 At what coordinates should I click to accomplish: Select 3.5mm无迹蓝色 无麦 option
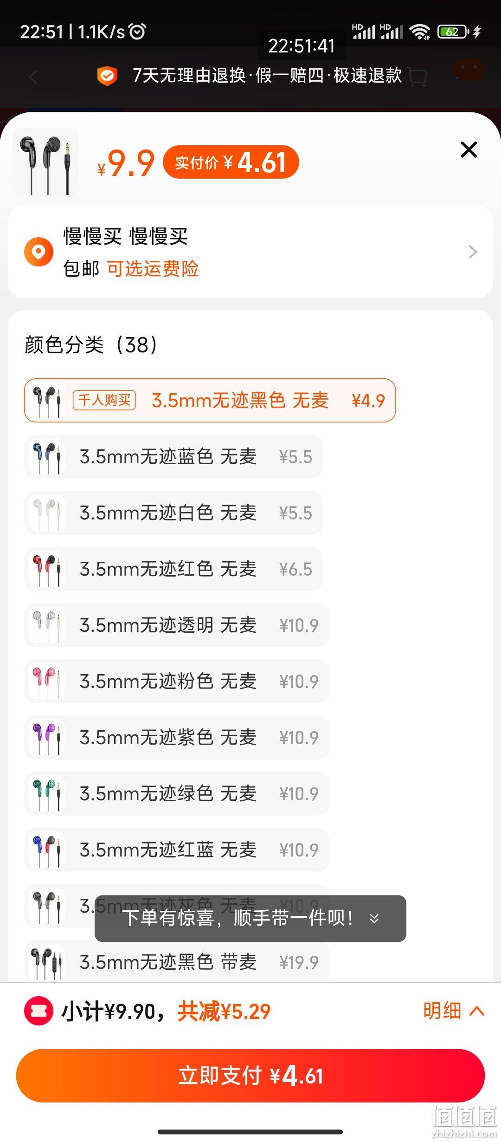tap(173, 457)
